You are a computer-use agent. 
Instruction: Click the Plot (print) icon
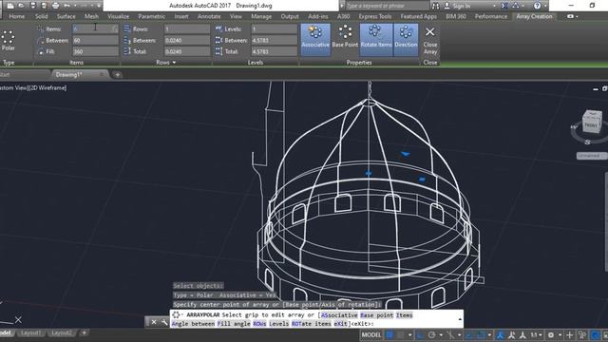(55, 6)
